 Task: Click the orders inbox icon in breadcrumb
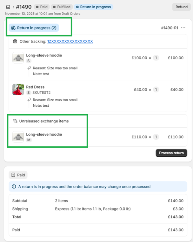click(x=8, y=7)
